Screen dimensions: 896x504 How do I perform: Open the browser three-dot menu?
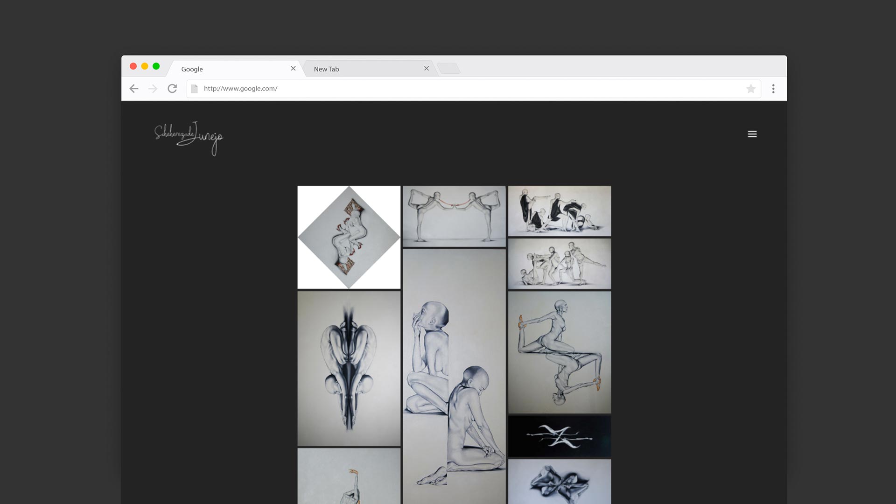pyautogui.click(x=773, y=89)
